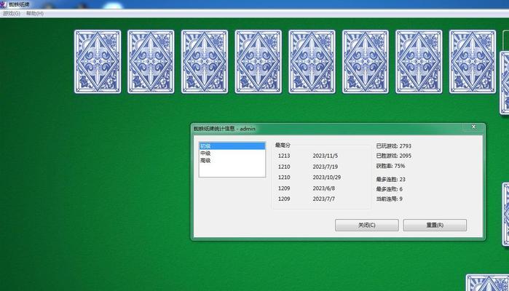Screen dimensions: 509x291
Task: Click the 已玩游戏: 2793 statistic
Action: [x=393, y=146]
